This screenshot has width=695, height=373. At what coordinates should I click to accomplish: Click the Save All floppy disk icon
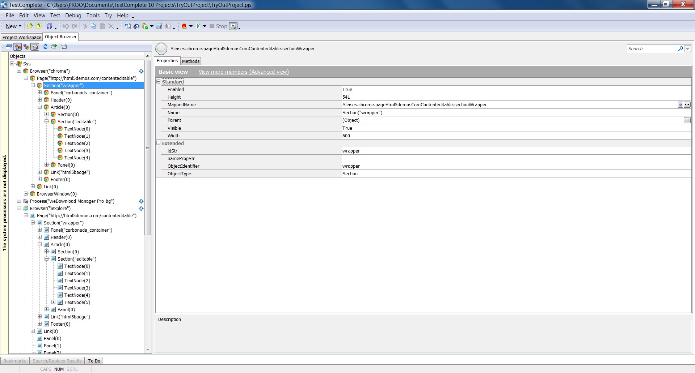49,26
